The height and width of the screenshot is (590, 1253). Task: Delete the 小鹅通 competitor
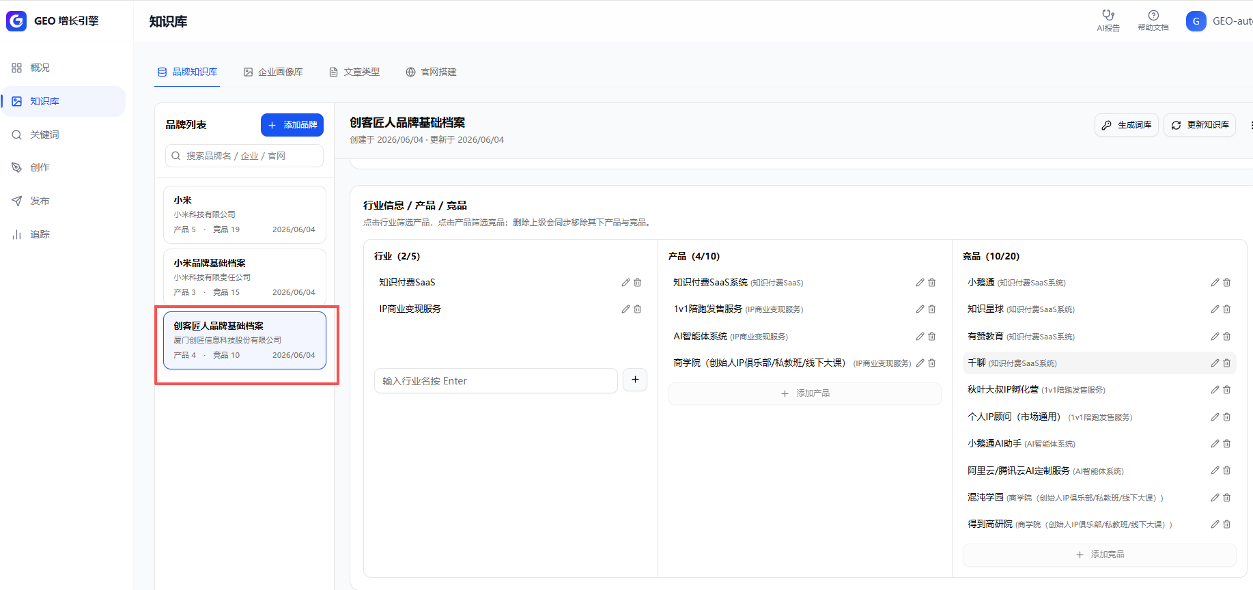point(1227,283)
